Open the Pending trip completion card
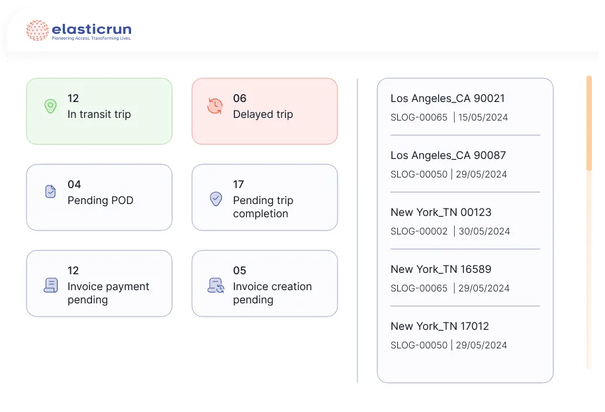This screenshot has width=605, height=412. pyautogui.click(x=265, y=197)
